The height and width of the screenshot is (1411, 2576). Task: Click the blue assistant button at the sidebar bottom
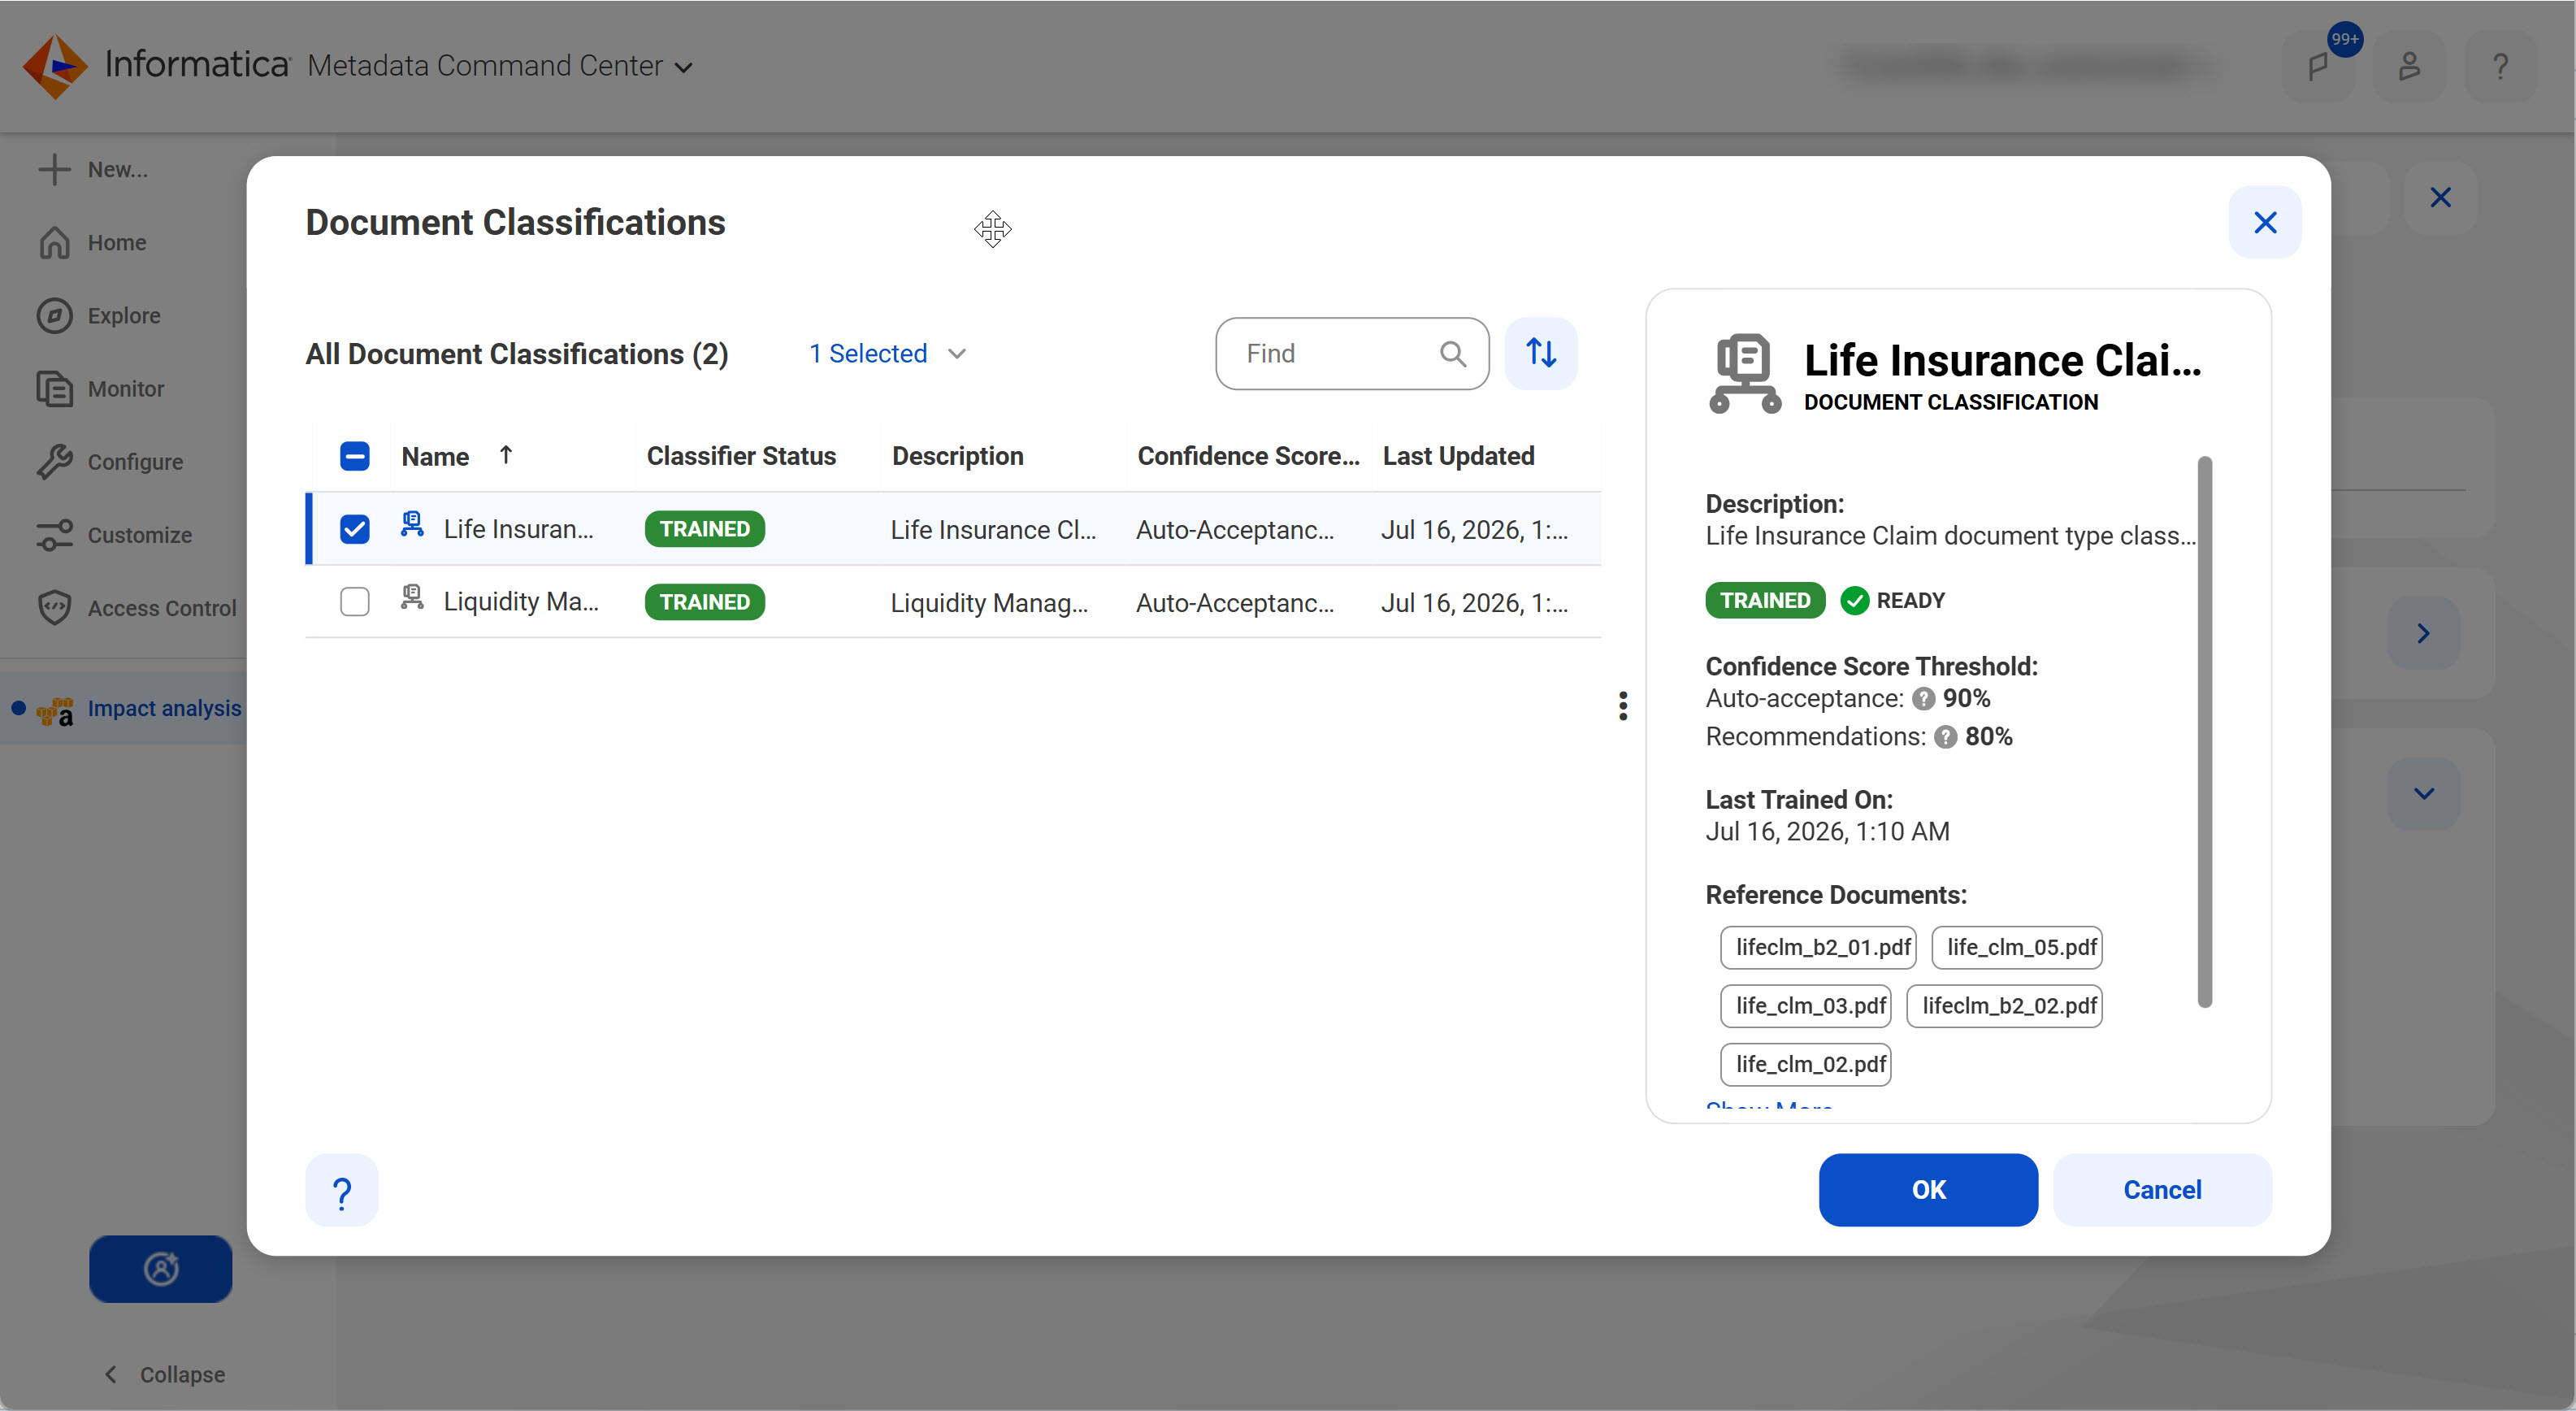[161, 1268]
